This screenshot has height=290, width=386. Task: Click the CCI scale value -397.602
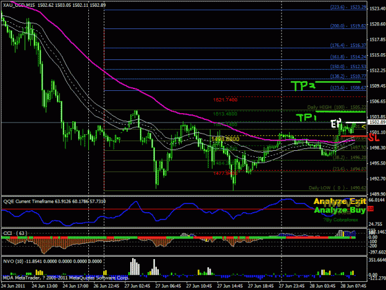pos(377,252)
